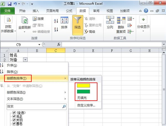Switch to the 公式 ribbon tab
Image resolution: width=166 pixels, height=126 pixels.
[x=69, y=11]
